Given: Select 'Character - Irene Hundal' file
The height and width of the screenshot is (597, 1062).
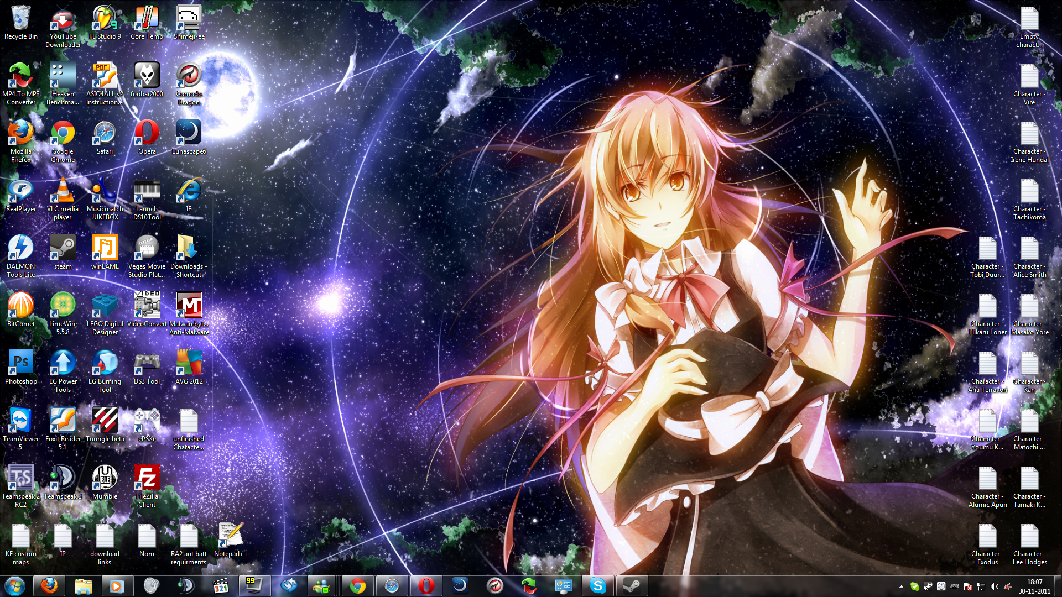Looking at the screenshot, I should tap(1030, 141).
